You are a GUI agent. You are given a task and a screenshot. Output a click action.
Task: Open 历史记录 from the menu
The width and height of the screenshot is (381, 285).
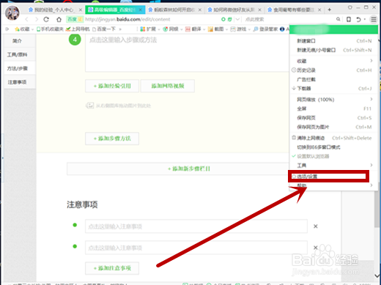[x=333, y=70]
